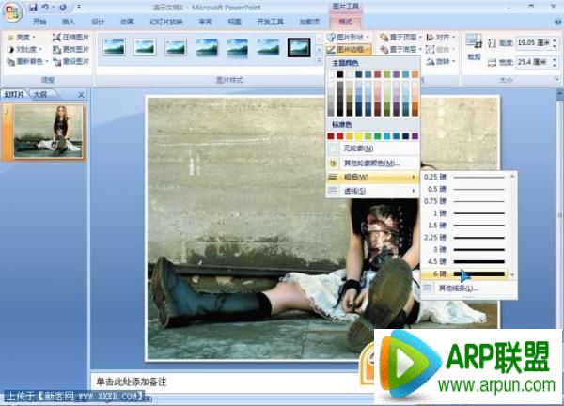Apply the second picture style thumbnail
The image size is (564, 406).
click(145, 47)
